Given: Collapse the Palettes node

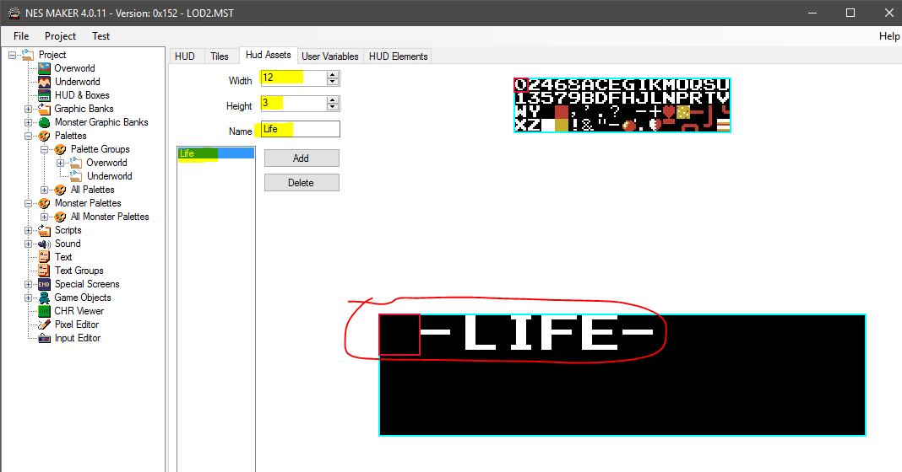Looking at the screenshot, I should 28,136.
